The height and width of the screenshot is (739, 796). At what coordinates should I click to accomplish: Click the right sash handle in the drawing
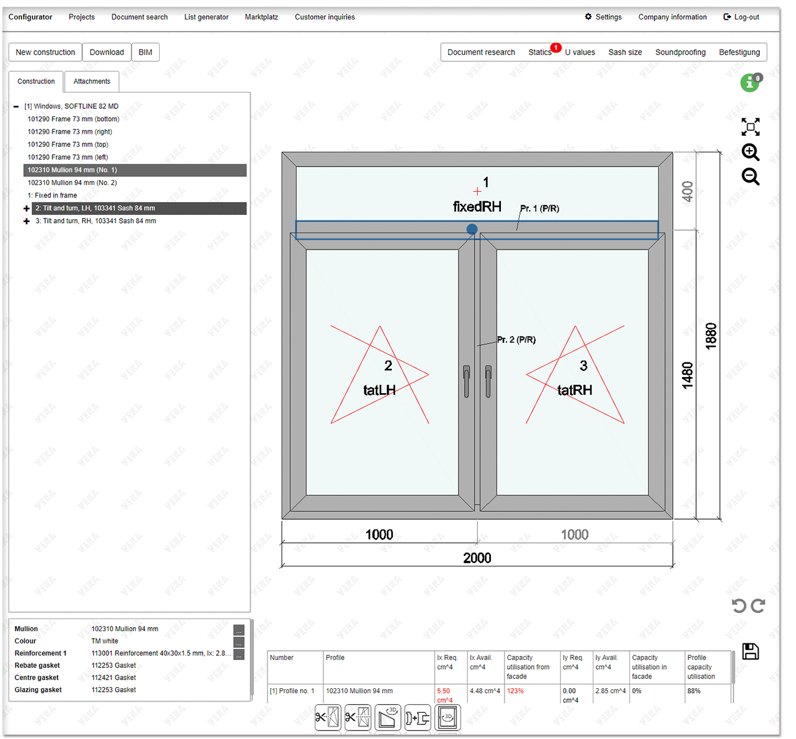pyautogui.click(x=488, y=381)
